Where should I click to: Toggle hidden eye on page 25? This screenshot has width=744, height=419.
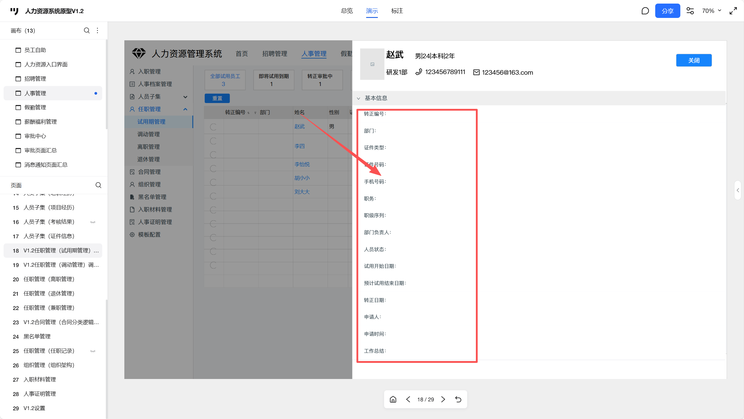(x=93, y=351)
